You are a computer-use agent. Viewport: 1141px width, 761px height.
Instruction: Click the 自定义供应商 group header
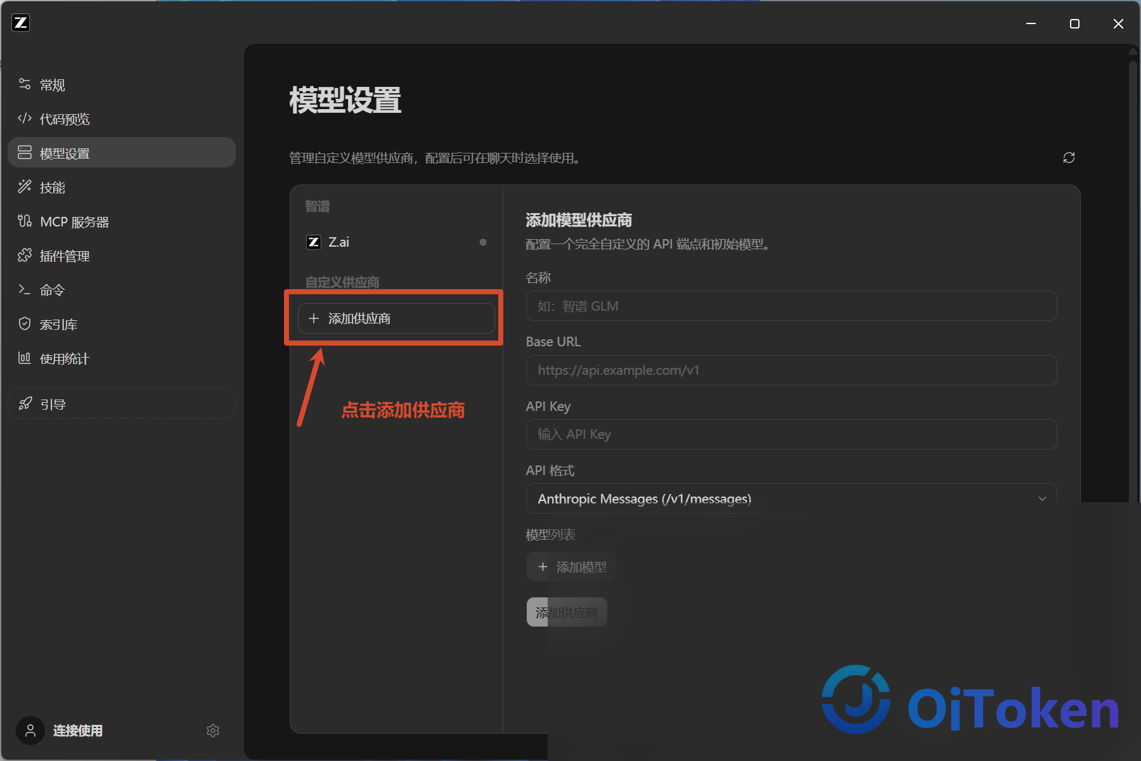coord(342,282)
